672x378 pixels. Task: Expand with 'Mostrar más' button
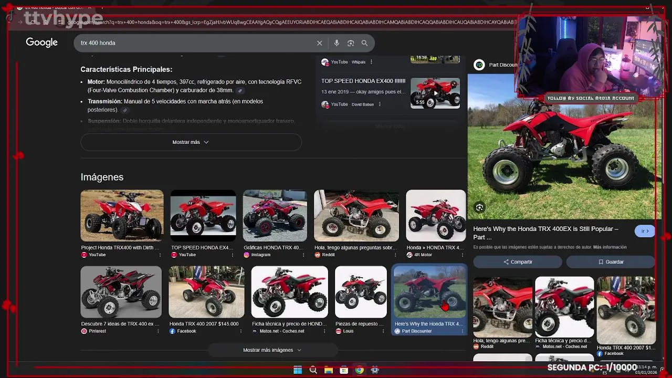pos(191,142)
